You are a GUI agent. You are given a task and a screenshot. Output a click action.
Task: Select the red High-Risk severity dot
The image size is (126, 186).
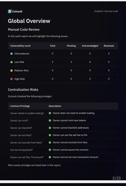point(11,79)
